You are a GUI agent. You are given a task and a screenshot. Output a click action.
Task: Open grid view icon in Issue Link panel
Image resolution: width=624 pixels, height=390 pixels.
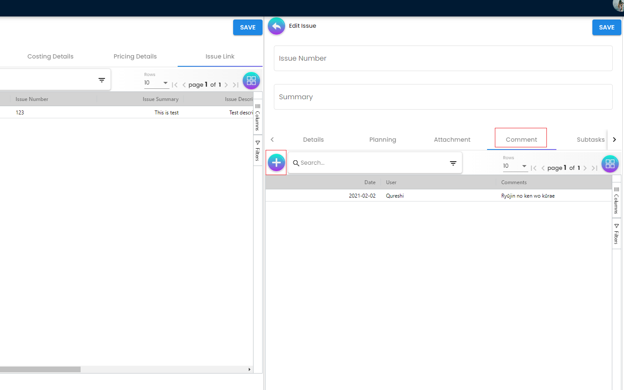pyautogui.click(x=251, y=81)
